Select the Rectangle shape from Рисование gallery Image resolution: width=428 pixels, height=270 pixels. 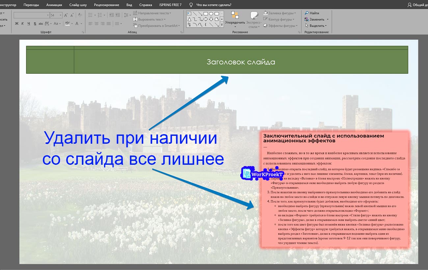pyautogui.click(x=205, y=13)
